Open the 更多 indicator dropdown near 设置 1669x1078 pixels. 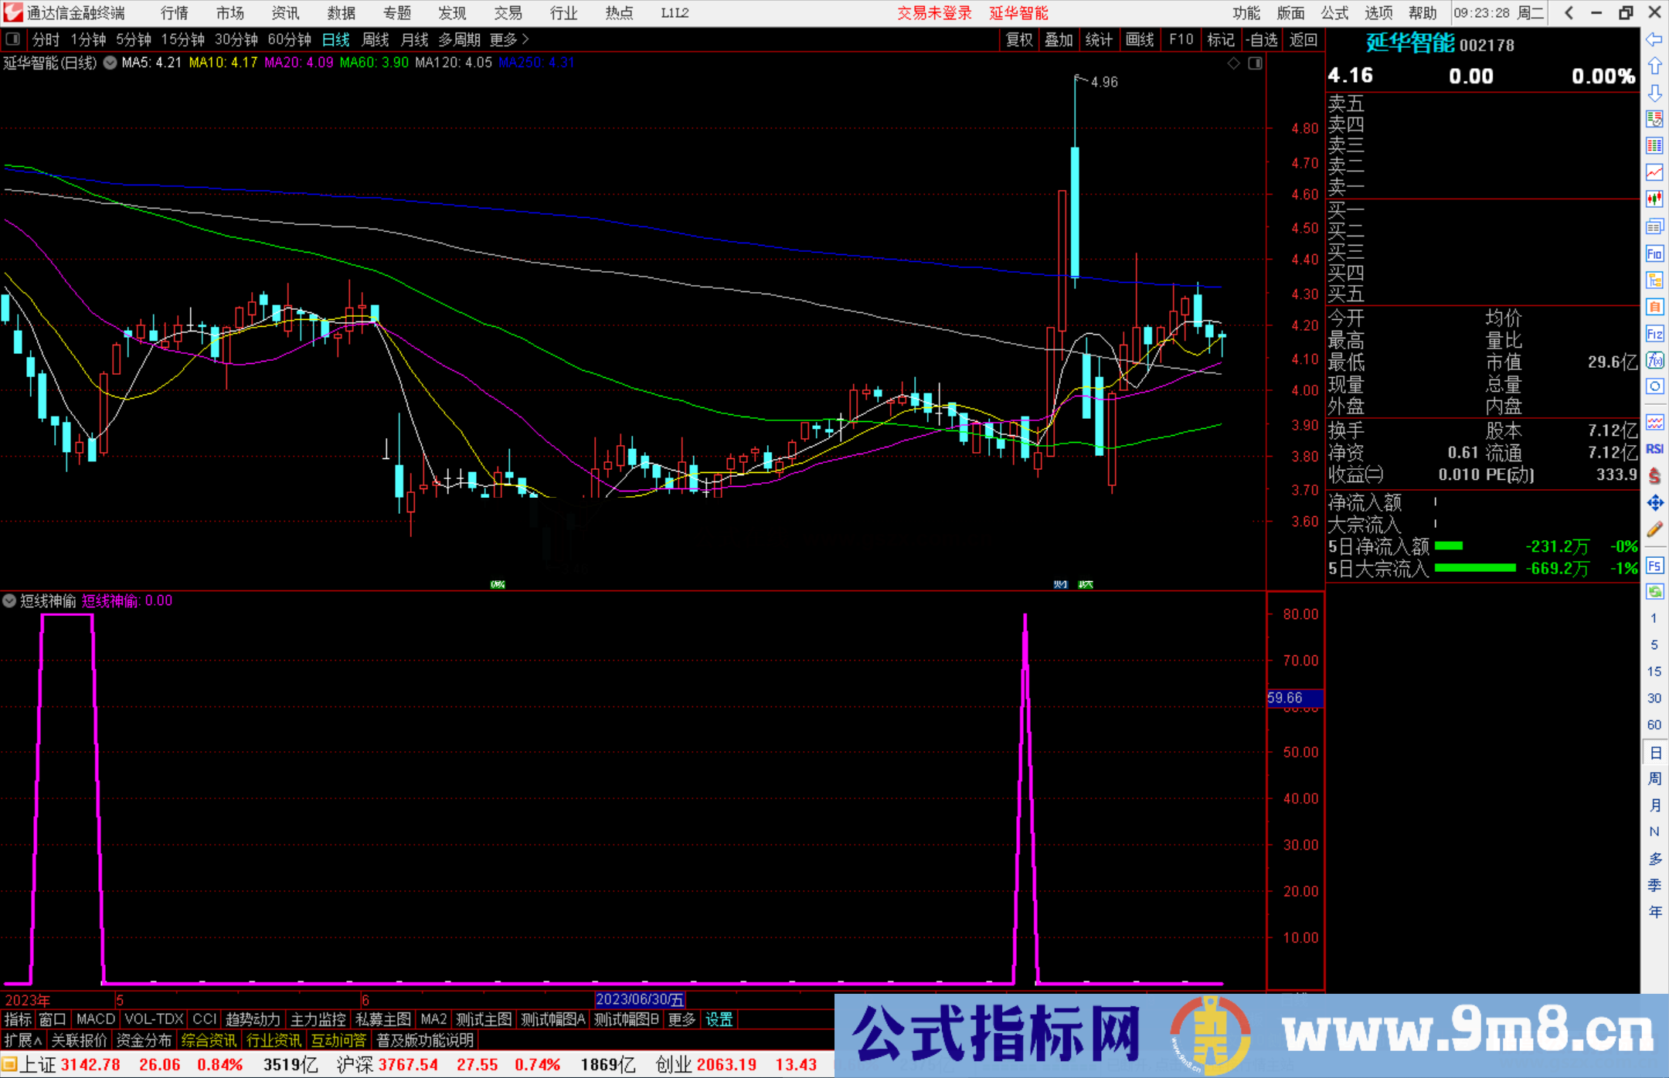(x=681, y=1019)
